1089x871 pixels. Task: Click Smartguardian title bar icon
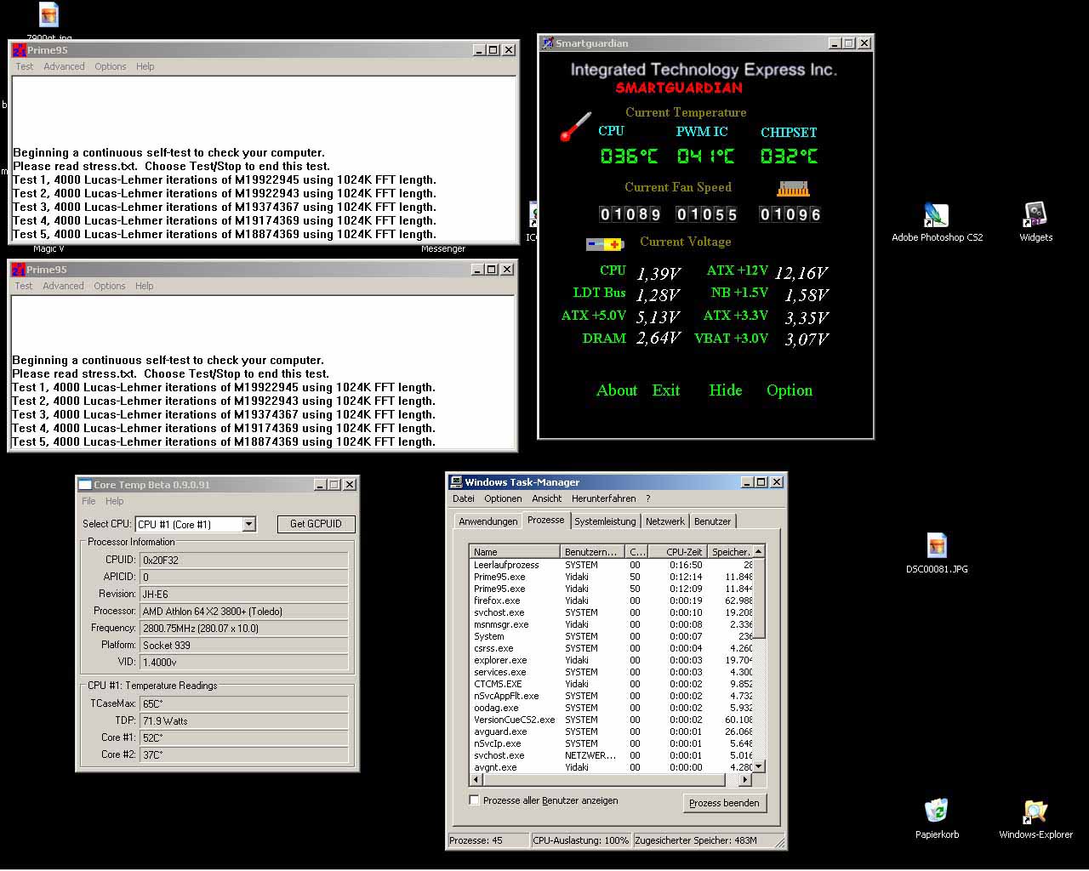(x=549, y=43)
